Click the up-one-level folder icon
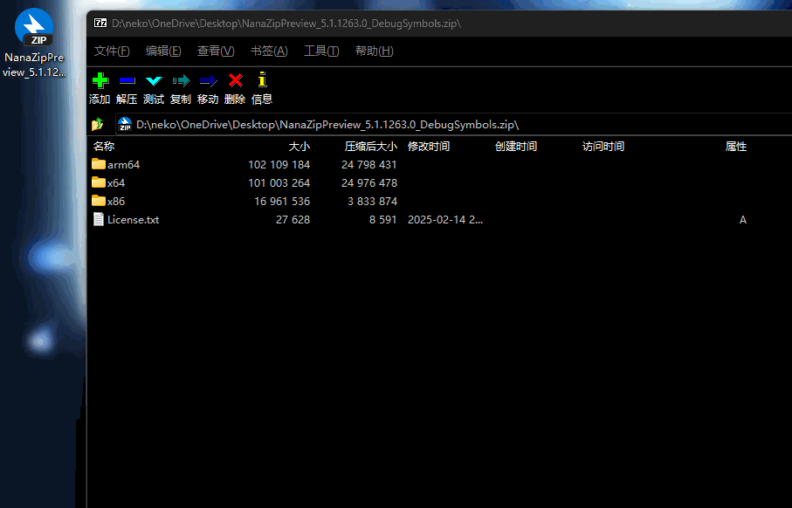This screenshot has width=792, height=508. [98, 123]
